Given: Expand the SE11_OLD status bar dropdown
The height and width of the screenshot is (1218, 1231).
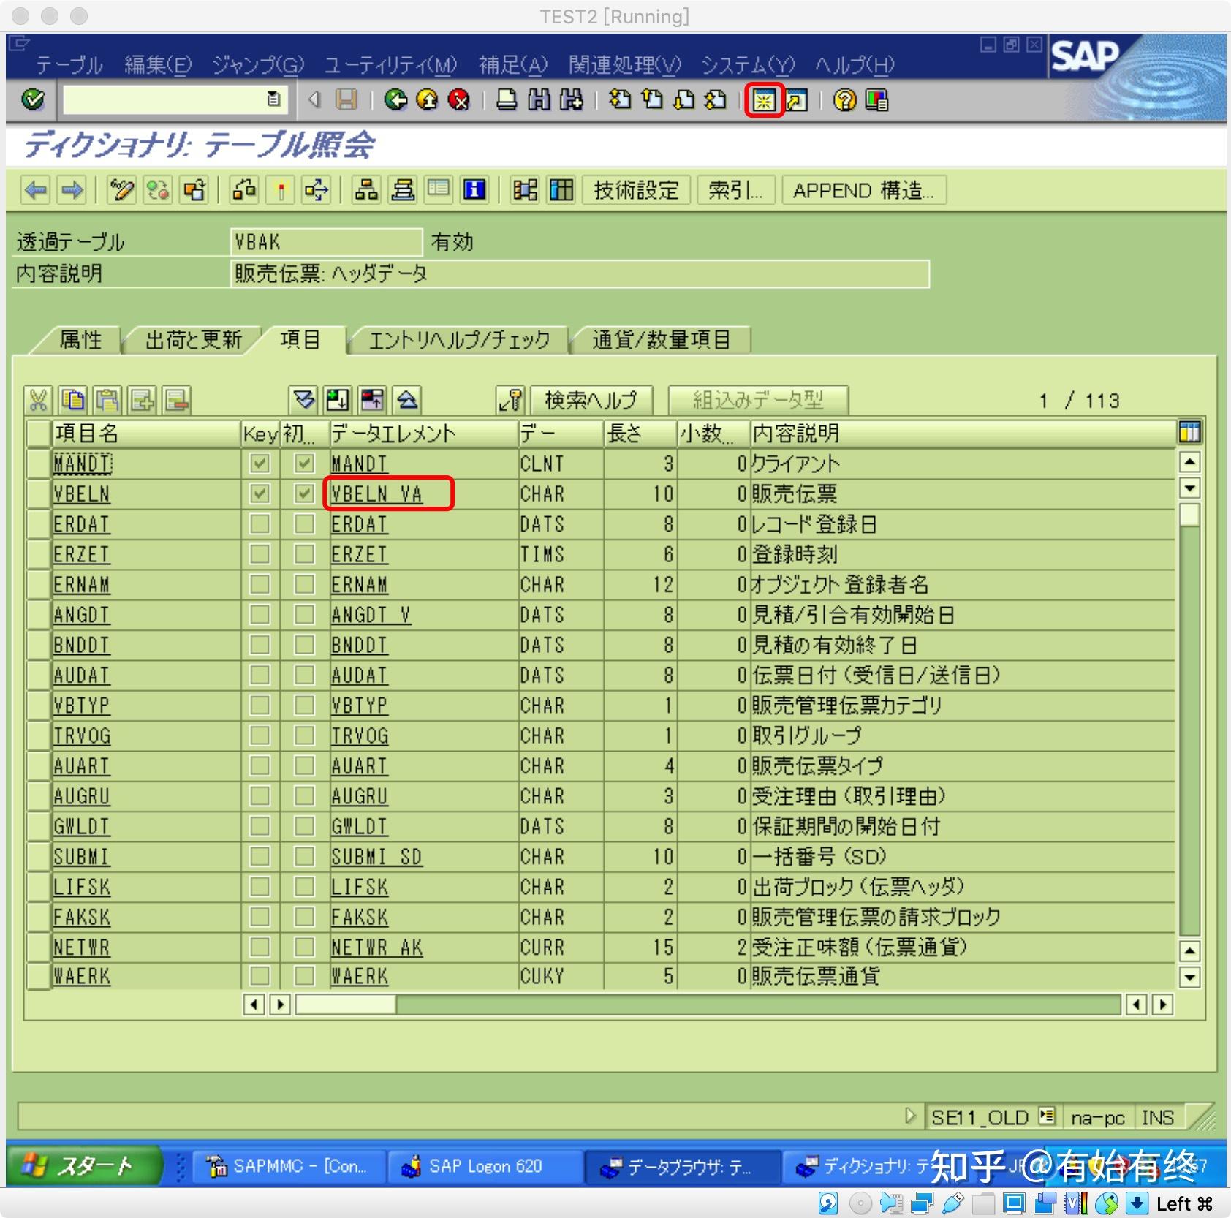Looking at the screenshot, I should point(1048,1116).
